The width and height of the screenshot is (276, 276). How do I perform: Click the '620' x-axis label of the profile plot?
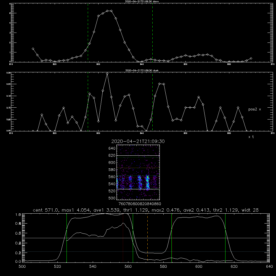[x=234, y=267]
